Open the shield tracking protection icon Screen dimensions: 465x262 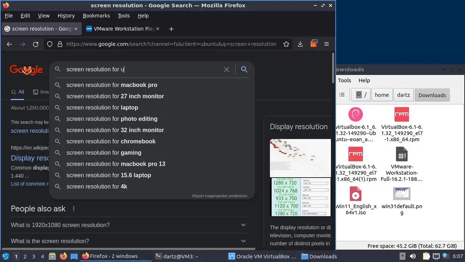pyautogui.click(x=50, y=44)
